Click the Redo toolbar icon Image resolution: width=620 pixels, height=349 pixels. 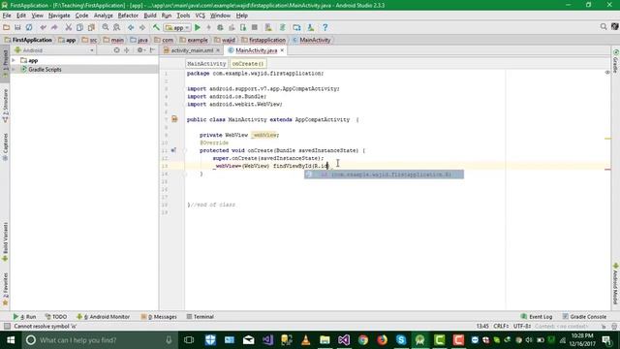[x=54, y=27]
